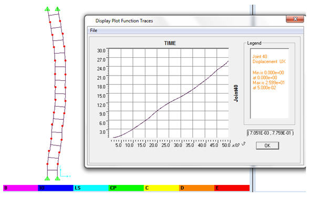The height and width of the screenshot is (198, 313).
Task: Click the OK button
Action: 267,145
